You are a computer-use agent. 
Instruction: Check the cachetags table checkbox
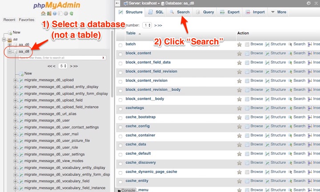coord(120,109)
